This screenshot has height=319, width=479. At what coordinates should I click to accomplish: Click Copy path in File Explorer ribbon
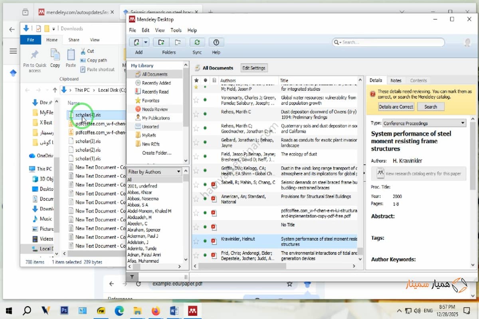tap(93, 60)
